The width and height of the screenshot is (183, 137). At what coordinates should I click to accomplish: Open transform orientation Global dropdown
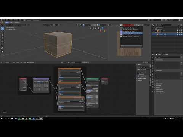click(46, 25)
